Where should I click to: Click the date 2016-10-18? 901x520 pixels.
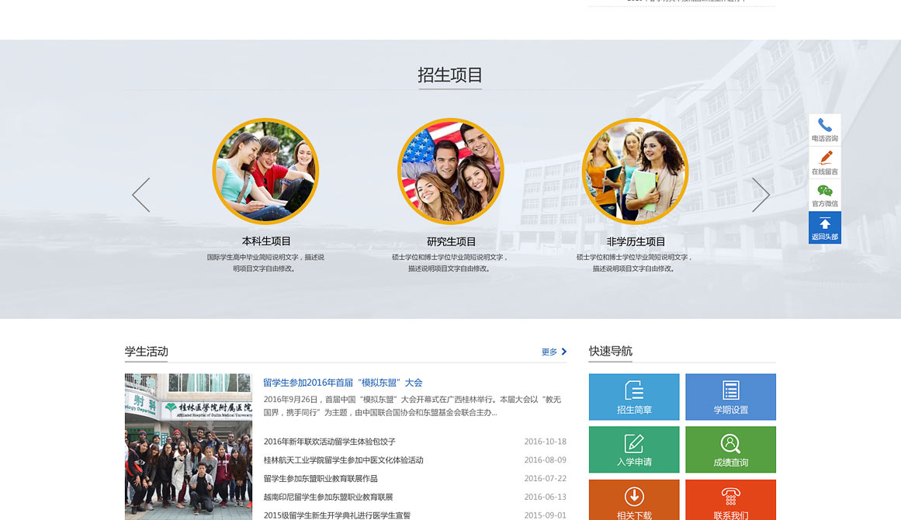click(x=546, y=442)
